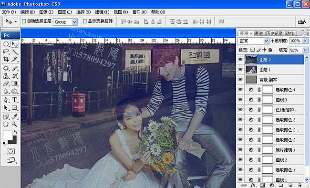The height and width of the screenshot is (188, 310).
Task: Select the Blur droplet tool
Action: click(6, 91)
